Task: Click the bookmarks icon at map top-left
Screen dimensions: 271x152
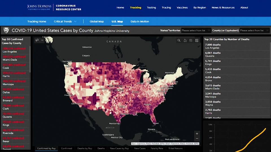Action: pos(37,40)
